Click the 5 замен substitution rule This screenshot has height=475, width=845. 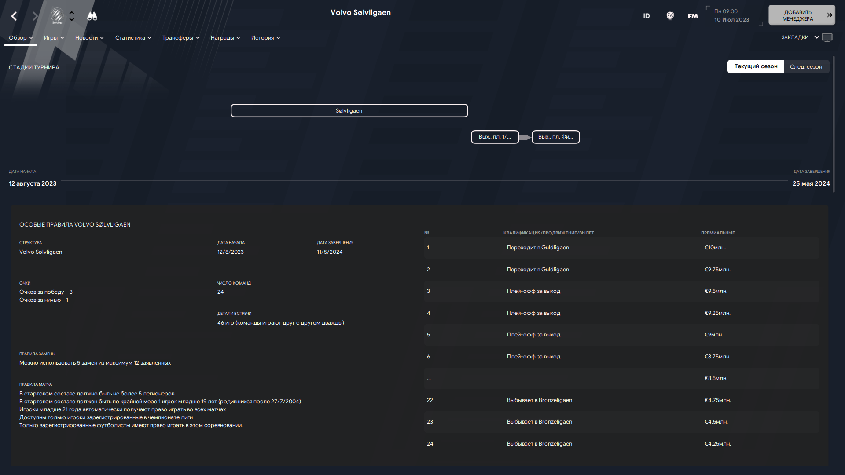coord(95,363)
